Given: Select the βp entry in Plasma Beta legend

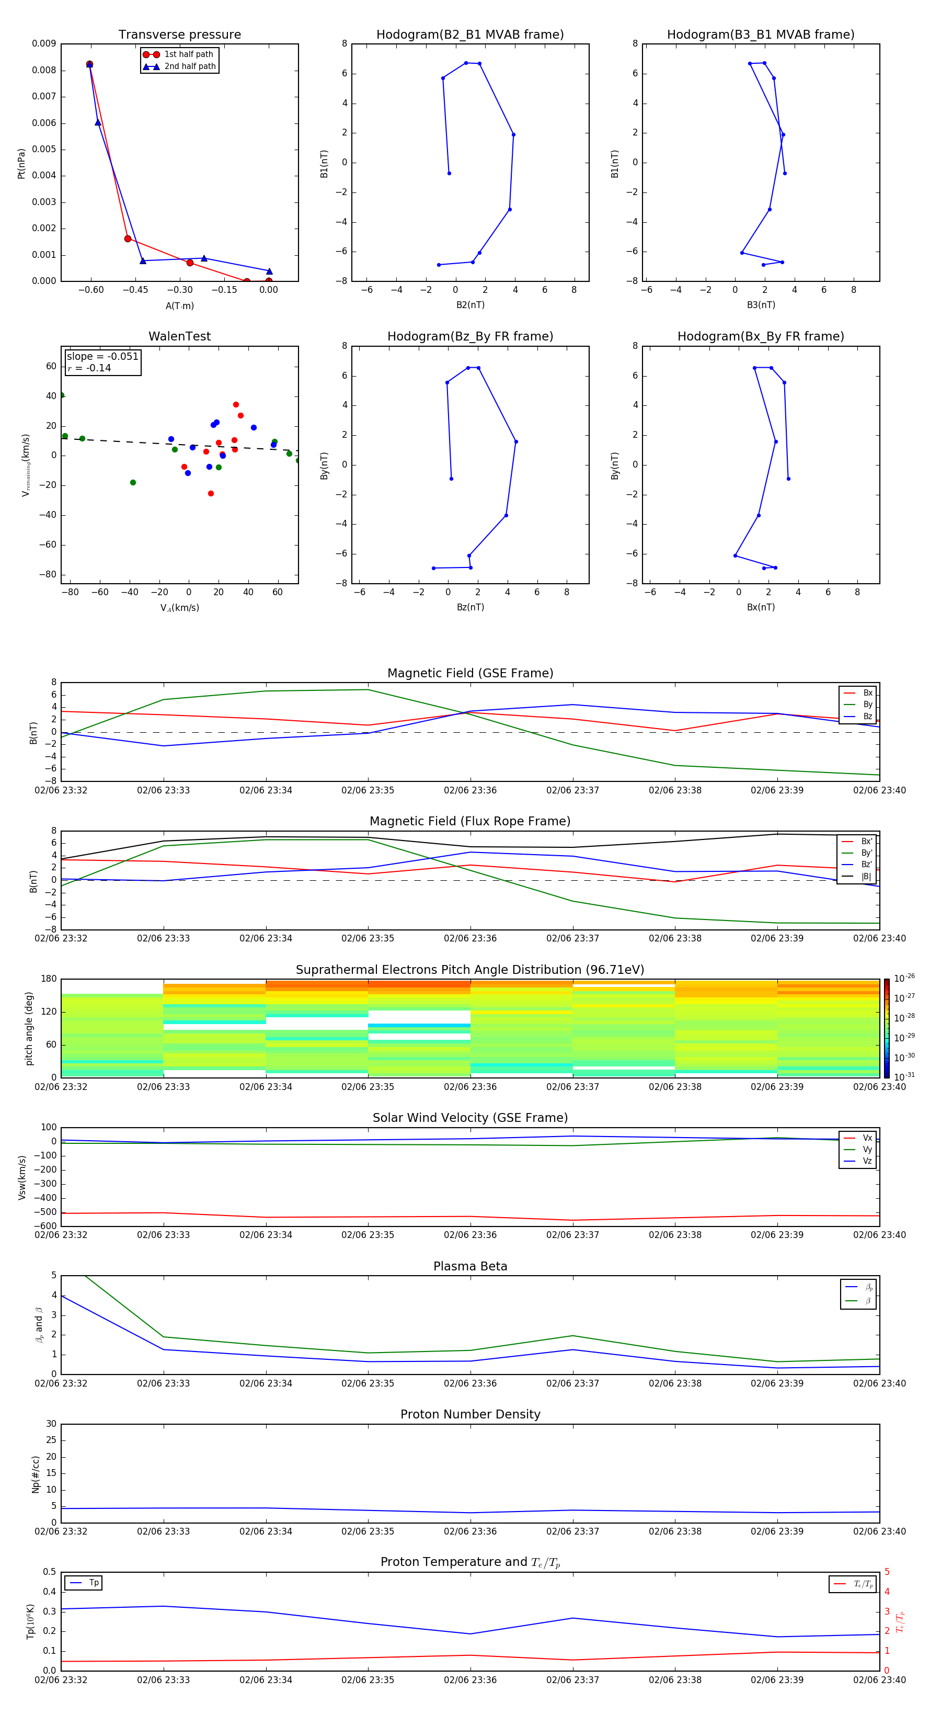Looking at the screenshot, I should (858, 1287).
